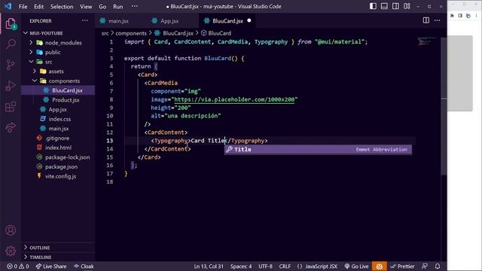The height and width of the screenshot is (271, 482).
Task: Close the unsaved BluuCard.jsx tab dot
Action: [x=249, y=20]
